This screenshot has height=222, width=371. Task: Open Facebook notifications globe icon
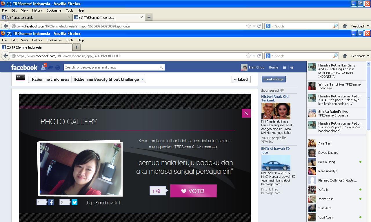(58, 68)
